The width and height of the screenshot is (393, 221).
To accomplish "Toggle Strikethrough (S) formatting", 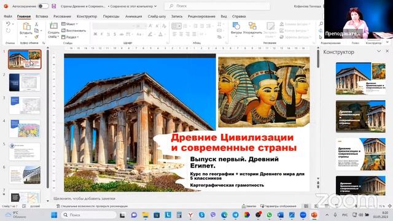I will pos(115,34).
